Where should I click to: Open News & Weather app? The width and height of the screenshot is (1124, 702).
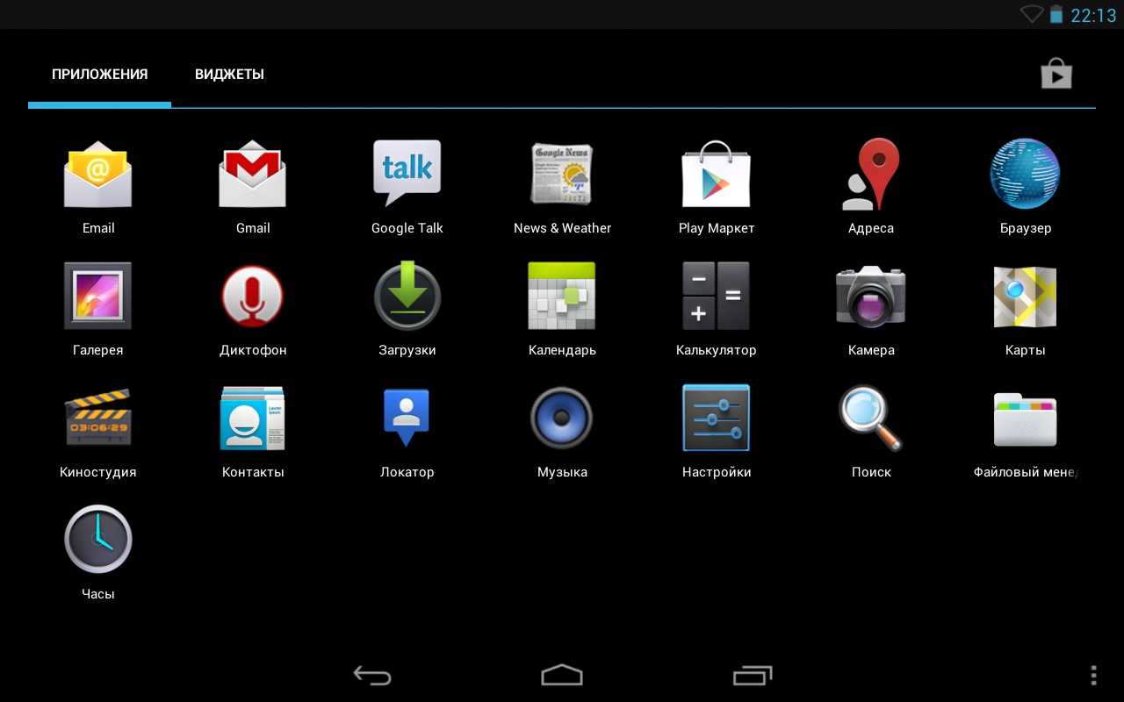[x=562, y=174]
